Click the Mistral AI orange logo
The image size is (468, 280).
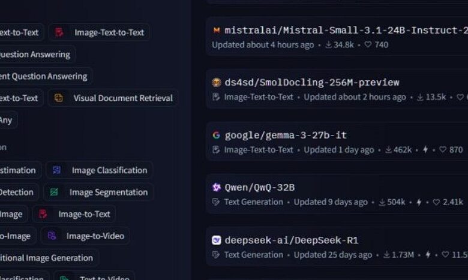click(x=217, y=30)
